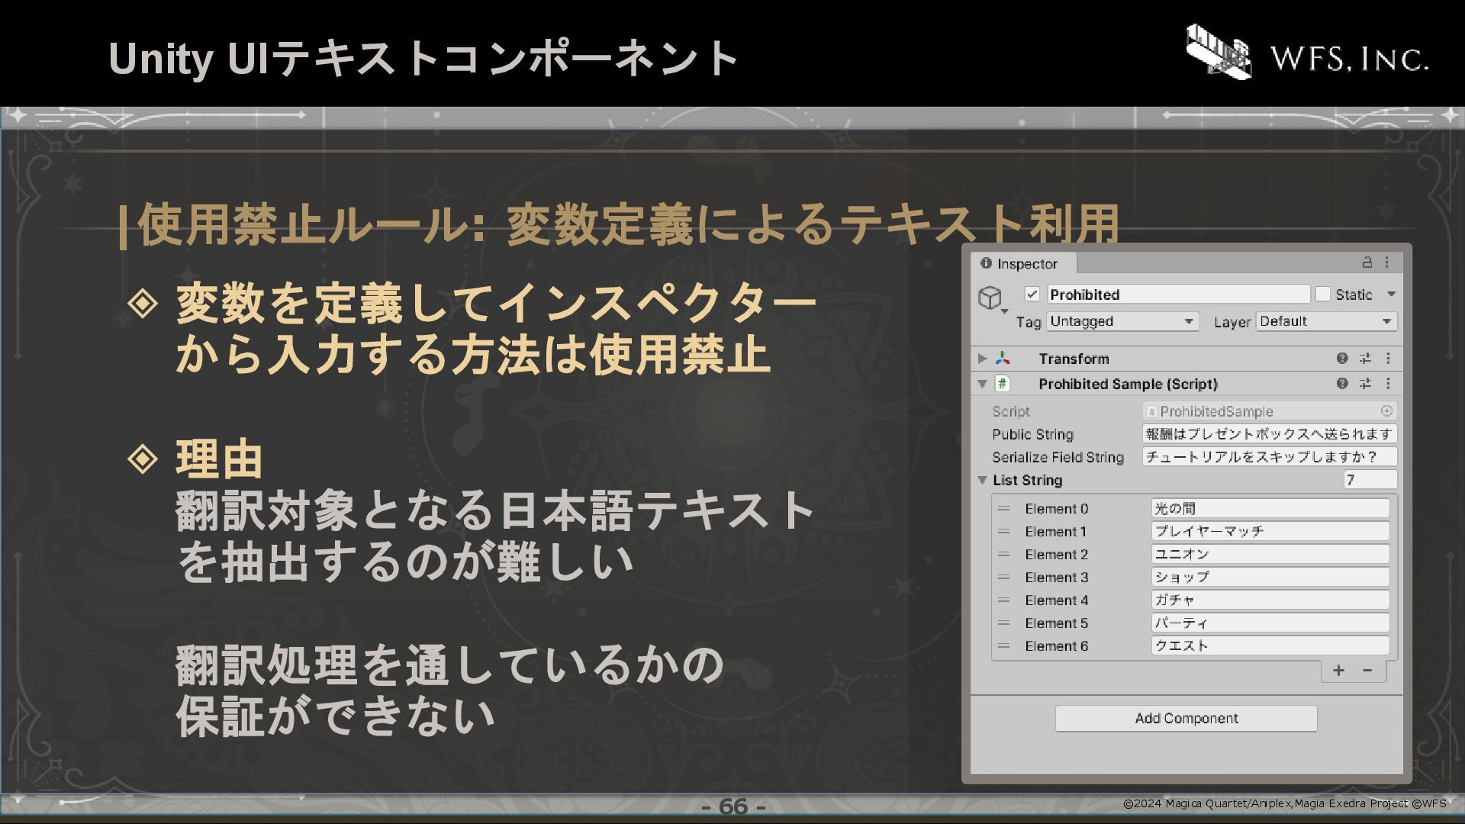
Task: Grab the drag handle of Element 0
Action: [x=1004, y=509]
